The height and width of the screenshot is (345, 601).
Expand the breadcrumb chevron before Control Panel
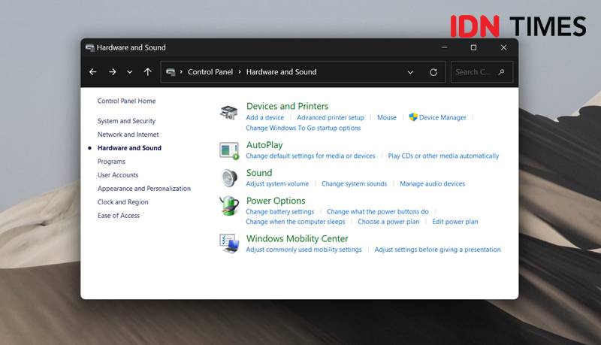pos(181,71)
